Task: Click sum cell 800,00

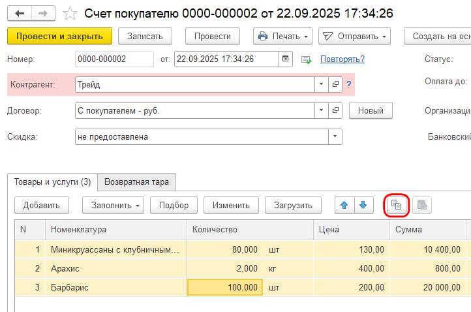Action: (x=428, y=268)
